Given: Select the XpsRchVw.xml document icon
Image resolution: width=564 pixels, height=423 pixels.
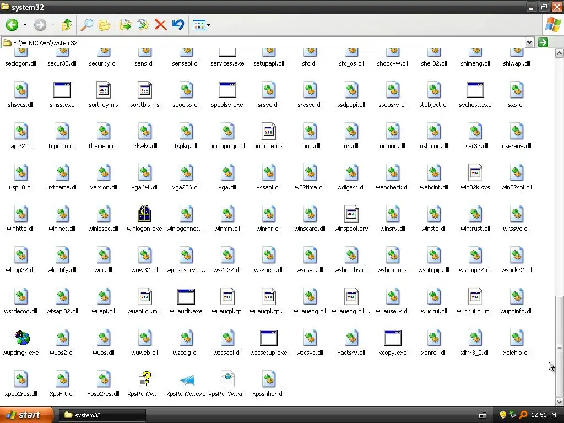Looking at the screenshot, I should (x=227, y=379).
